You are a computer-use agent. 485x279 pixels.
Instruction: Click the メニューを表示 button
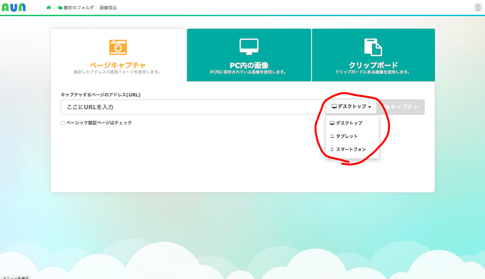click(x=16, y=277)
